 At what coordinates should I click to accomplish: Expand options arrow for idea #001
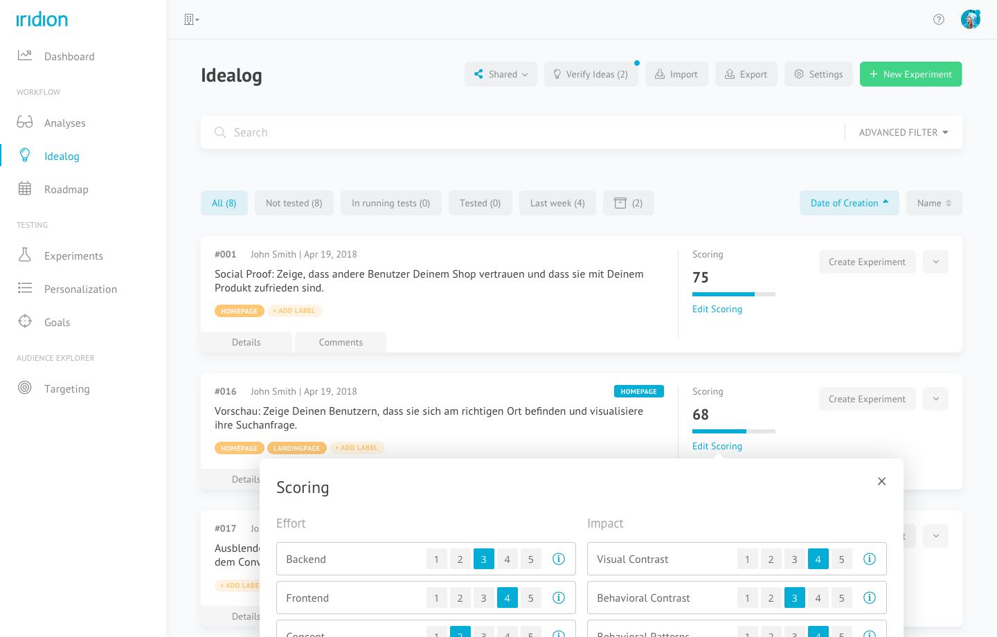935,262
